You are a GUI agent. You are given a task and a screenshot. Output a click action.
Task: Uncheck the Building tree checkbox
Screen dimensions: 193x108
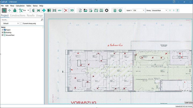(x=2, y=32)
